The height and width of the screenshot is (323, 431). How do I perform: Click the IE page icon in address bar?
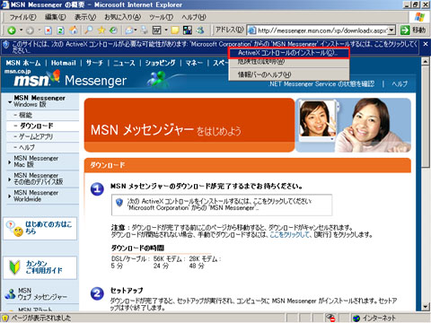pos(252,31)
